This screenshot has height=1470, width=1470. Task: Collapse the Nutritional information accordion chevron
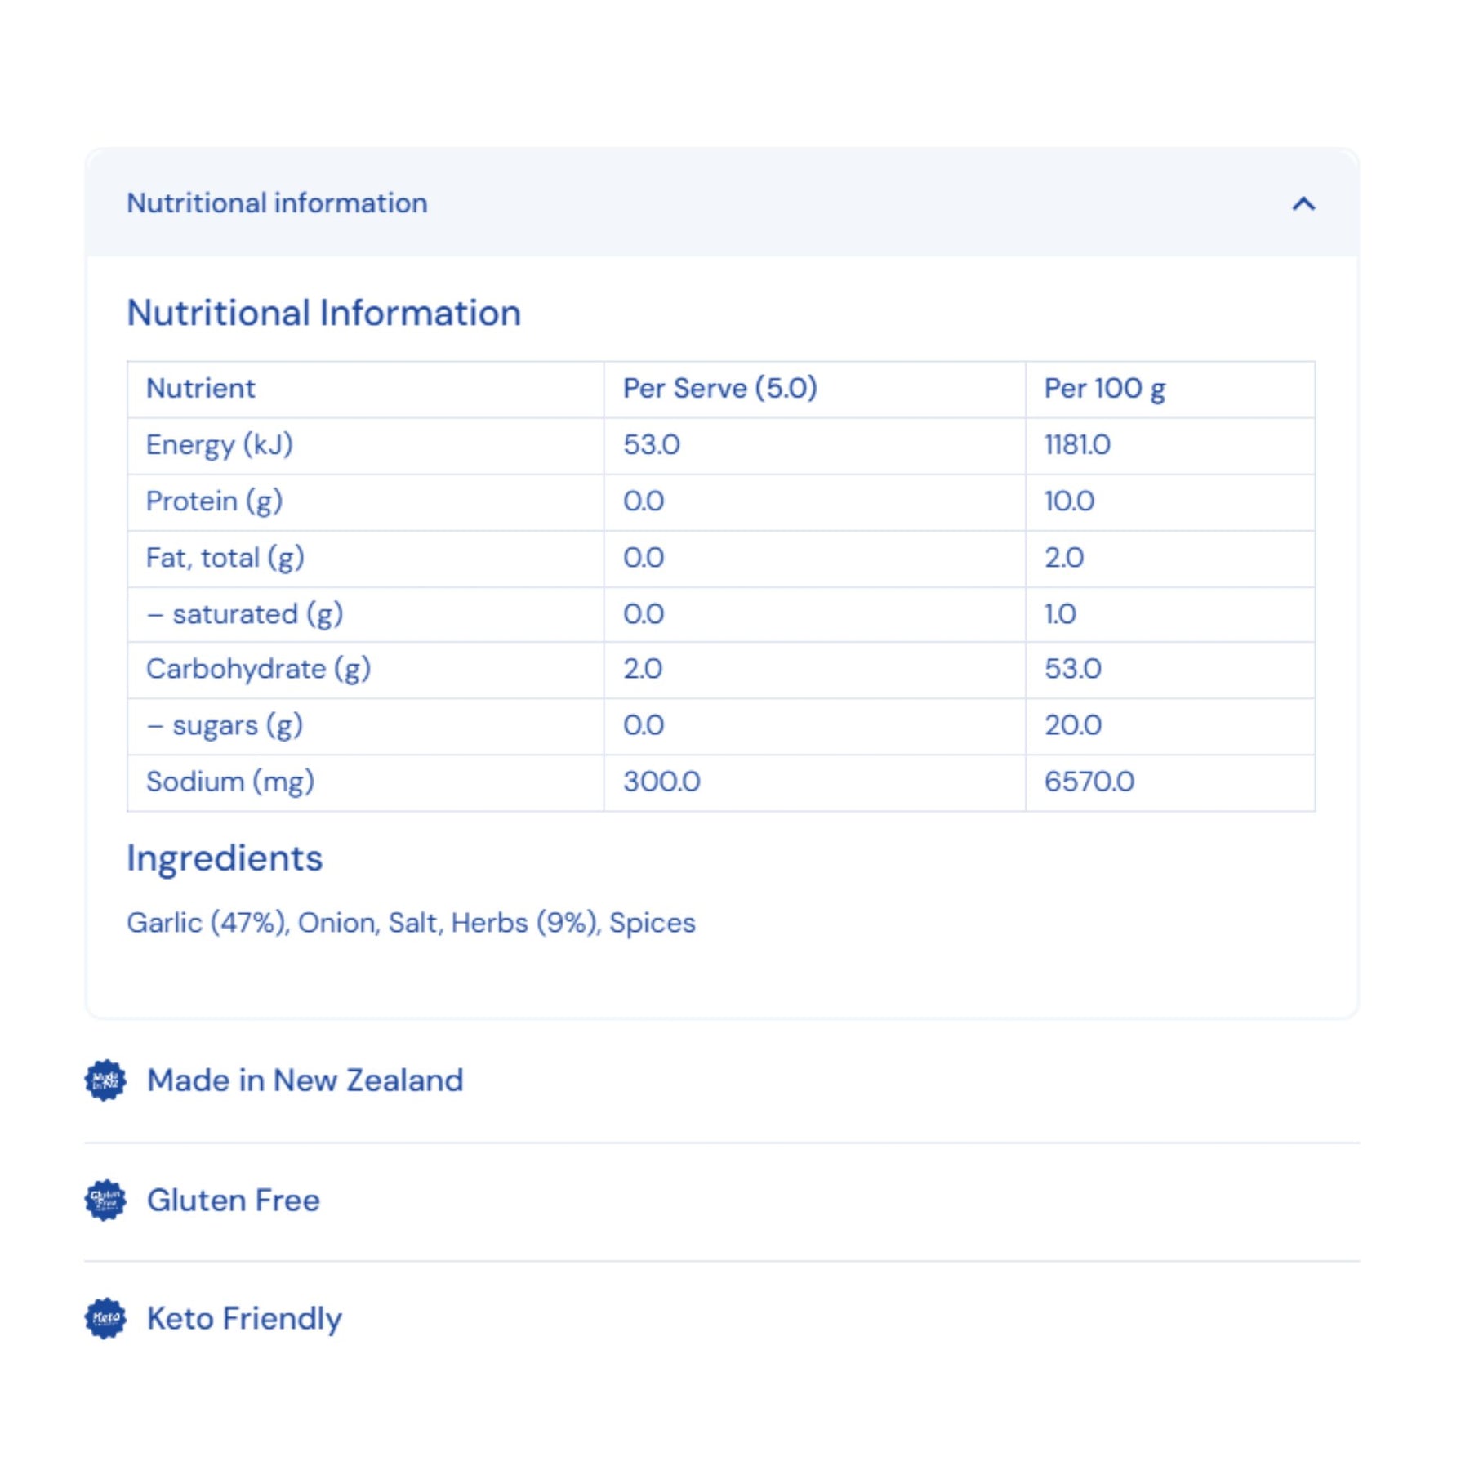click(1303, 203)
